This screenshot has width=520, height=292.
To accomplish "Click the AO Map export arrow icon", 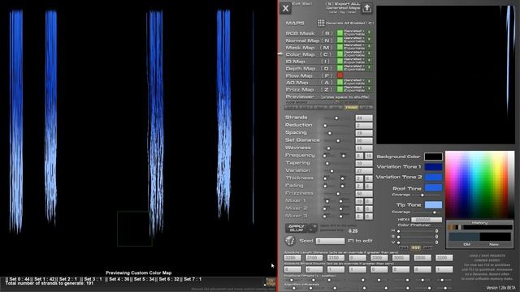I will 369,82.
